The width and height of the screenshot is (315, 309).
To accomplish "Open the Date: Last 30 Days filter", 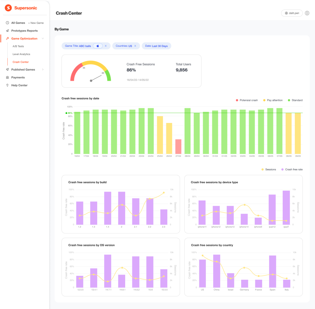I will (x=156, y=46).
